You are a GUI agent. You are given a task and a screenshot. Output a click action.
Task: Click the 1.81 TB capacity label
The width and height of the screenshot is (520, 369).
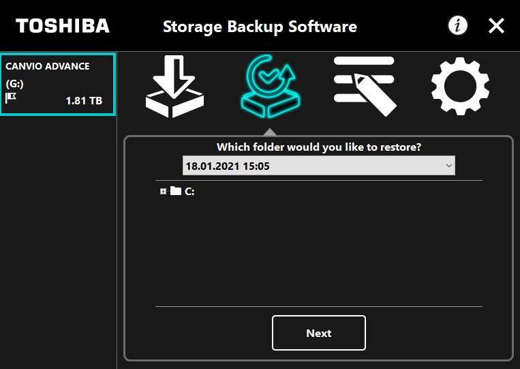point(84,100)
